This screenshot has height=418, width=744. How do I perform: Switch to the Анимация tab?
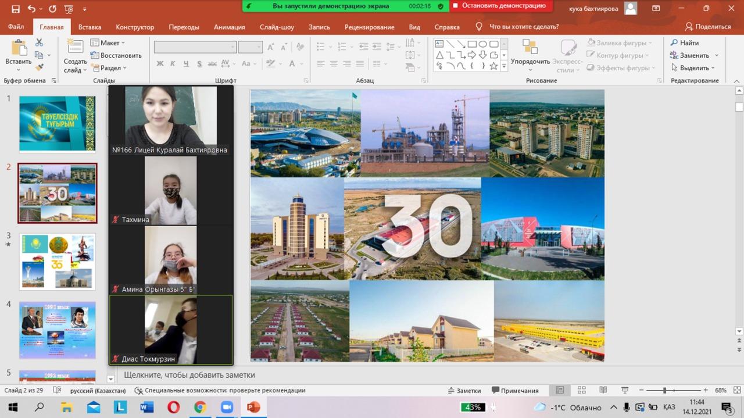coord(229,27)
